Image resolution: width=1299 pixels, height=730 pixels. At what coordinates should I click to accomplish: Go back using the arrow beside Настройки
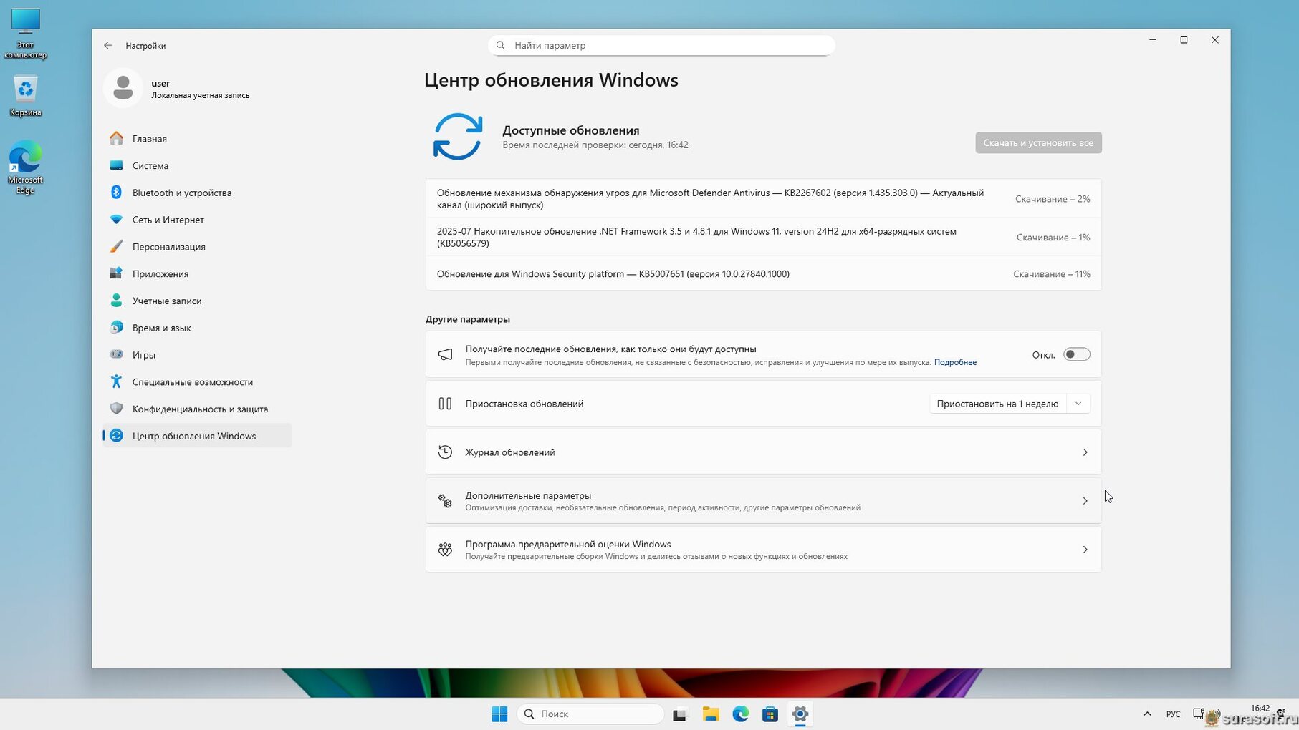pos(108,45)
